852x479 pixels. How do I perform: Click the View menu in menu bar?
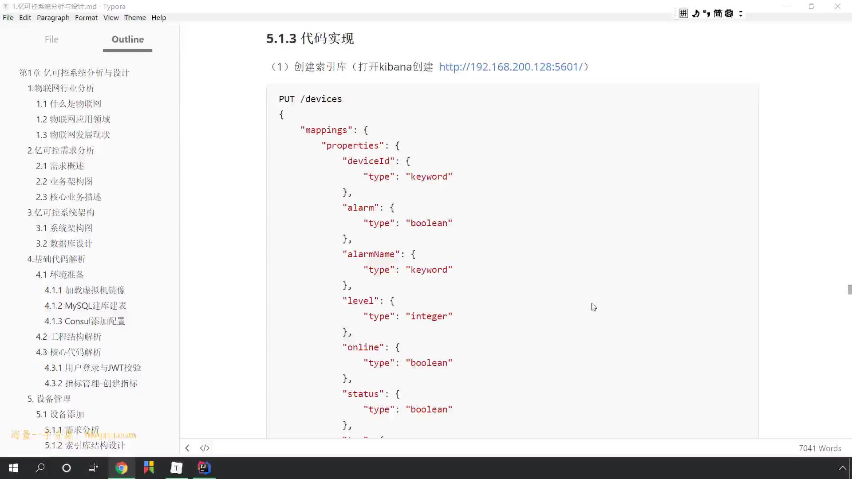[x=110, y=17]
